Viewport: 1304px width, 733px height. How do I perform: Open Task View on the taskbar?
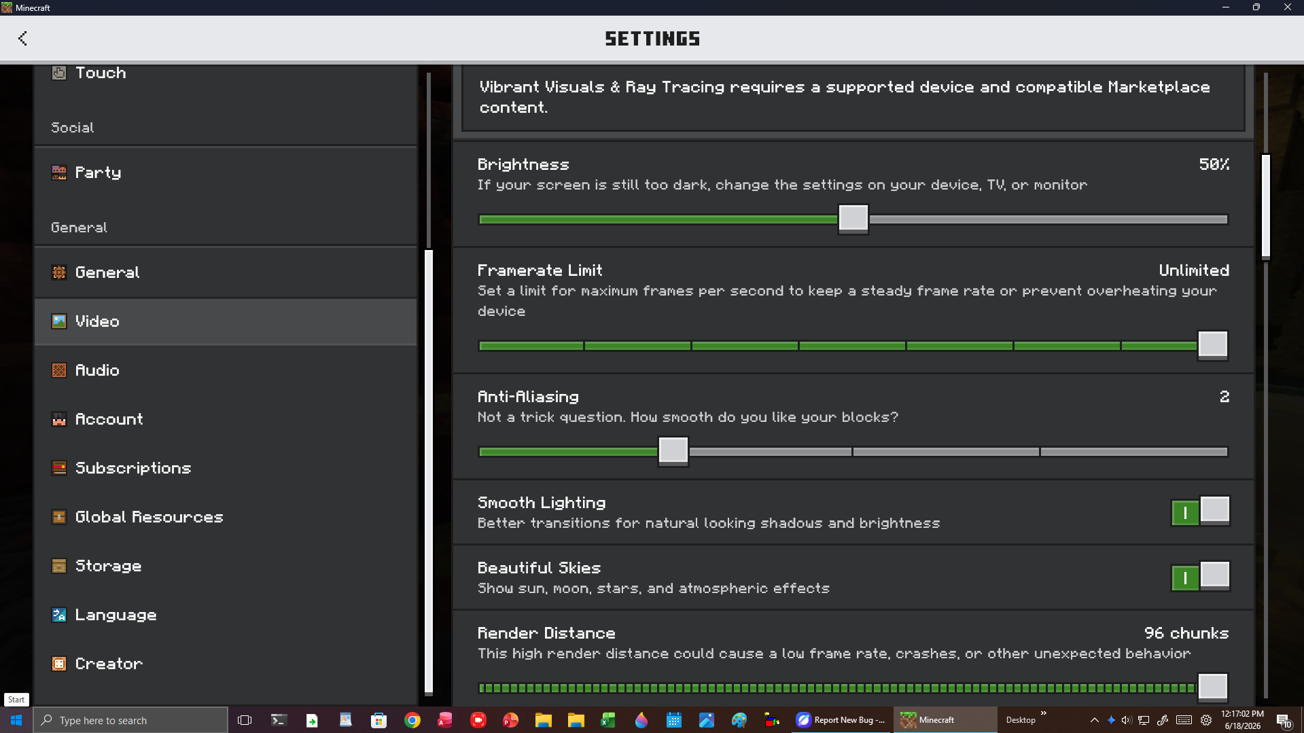point(245,720)
